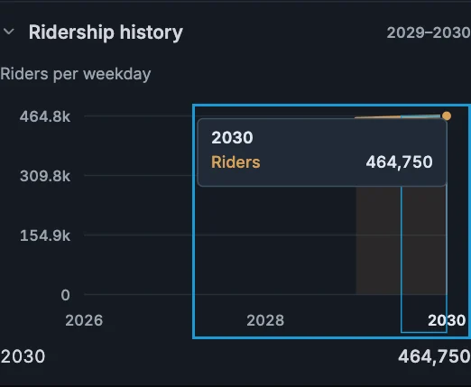Viewport: 471px width, 387px height.
Task: Click the shaded 2029 chart region
Action: click(x=378, y=241)
